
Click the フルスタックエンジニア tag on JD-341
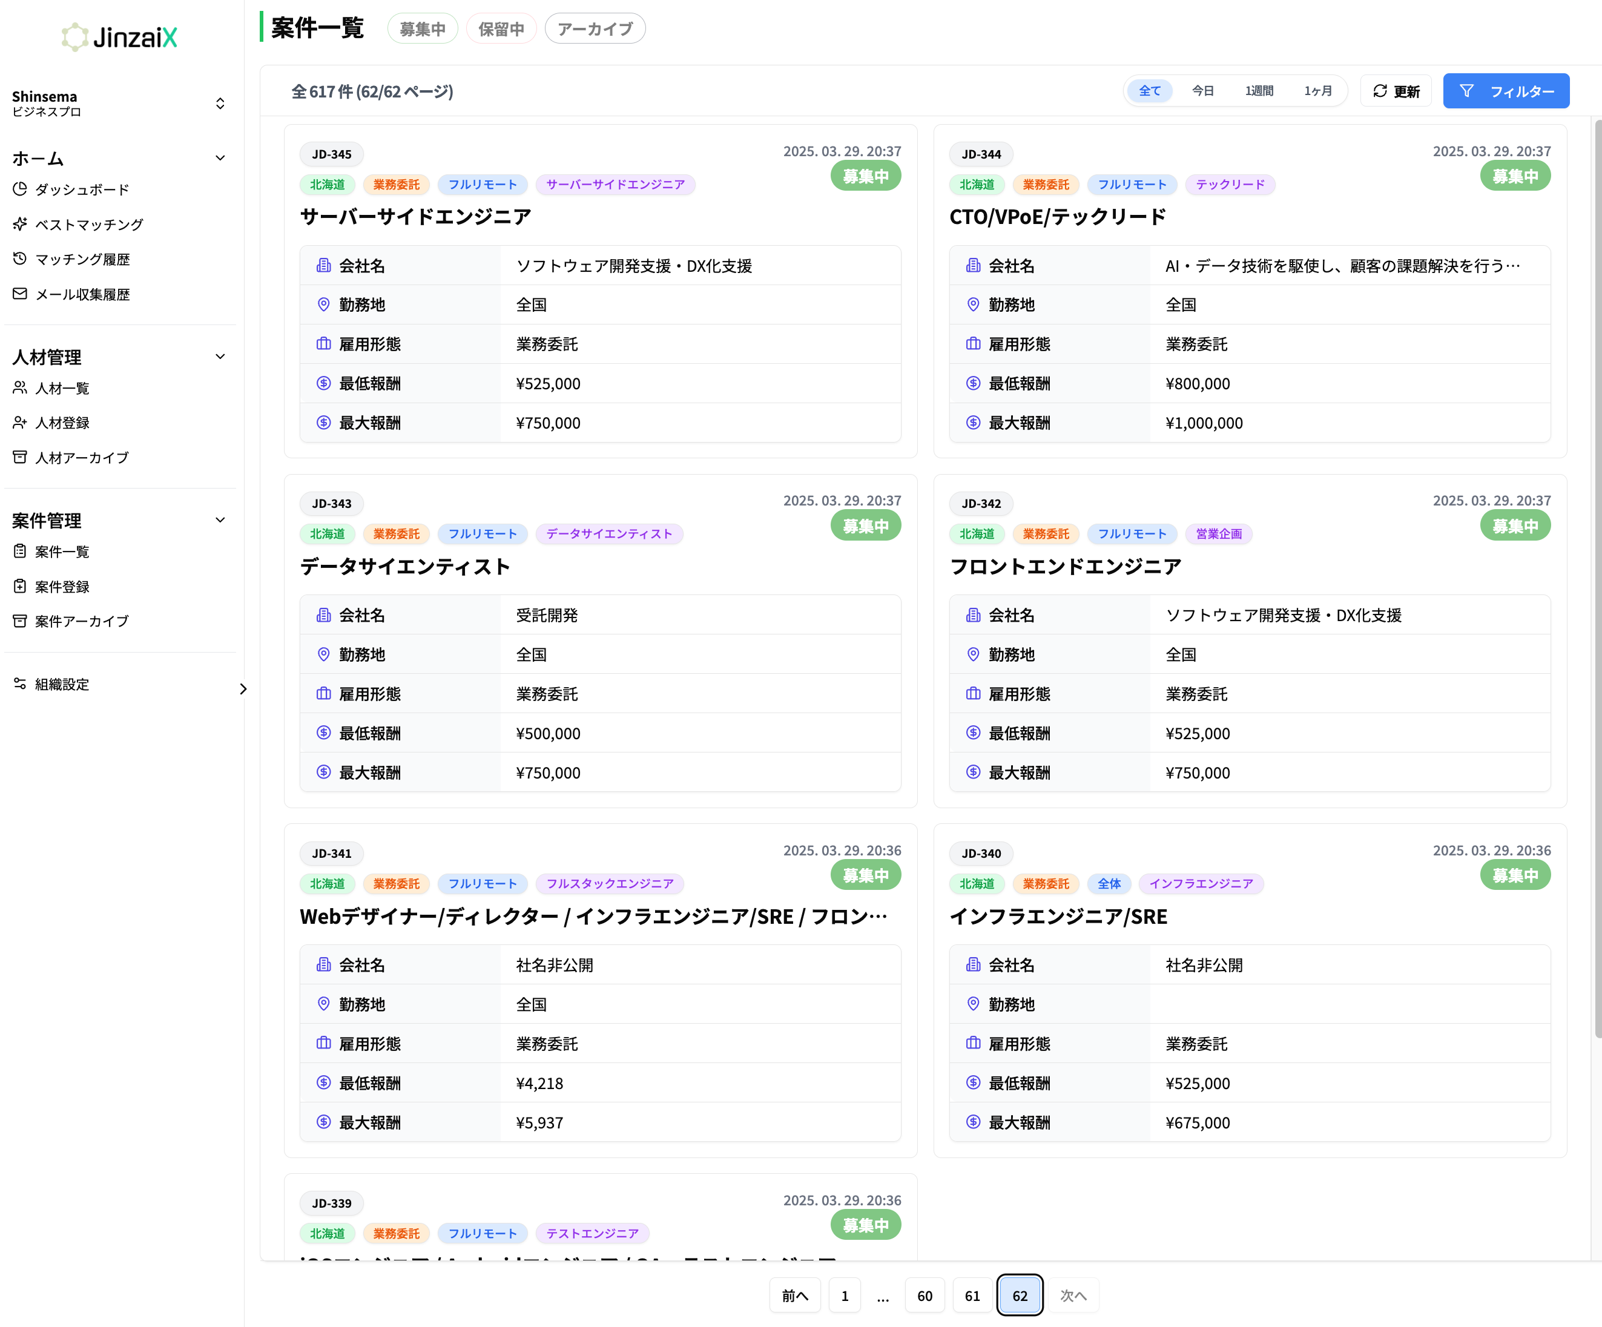(610, 884)
